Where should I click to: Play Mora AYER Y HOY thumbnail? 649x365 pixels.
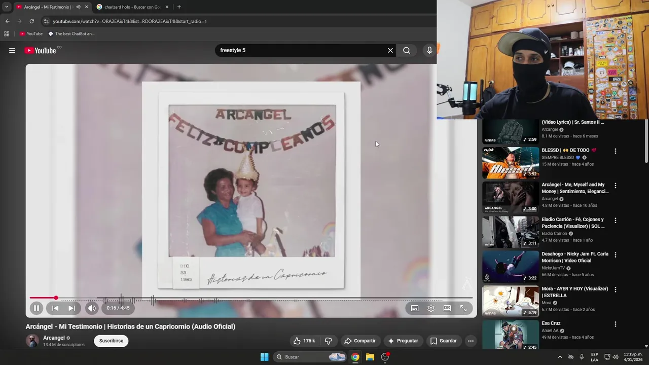point(511,301)
